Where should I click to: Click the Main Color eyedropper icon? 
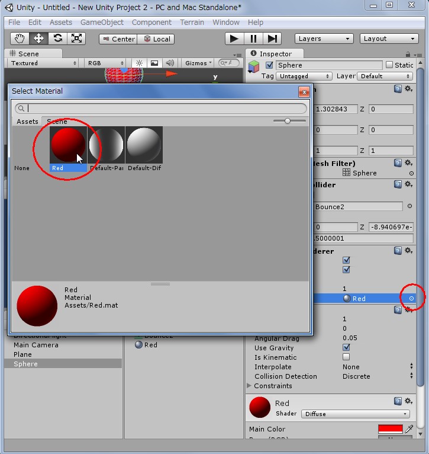(x=409, y=429)
